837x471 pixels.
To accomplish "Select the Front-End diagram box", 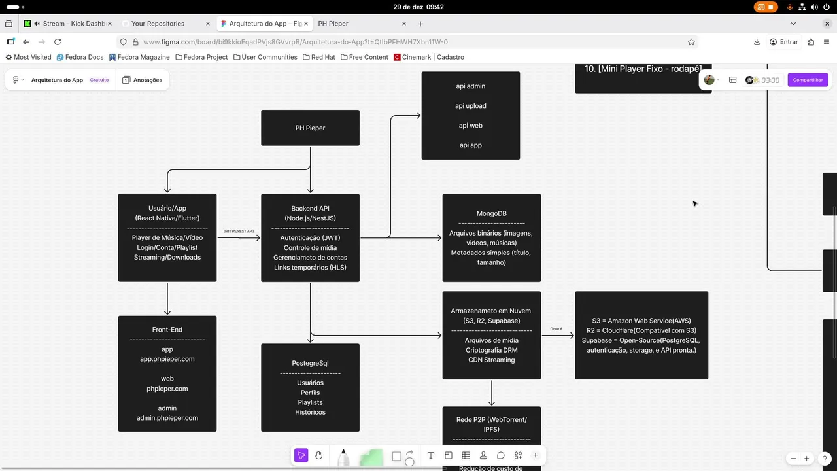I will (x=167, y=374).
